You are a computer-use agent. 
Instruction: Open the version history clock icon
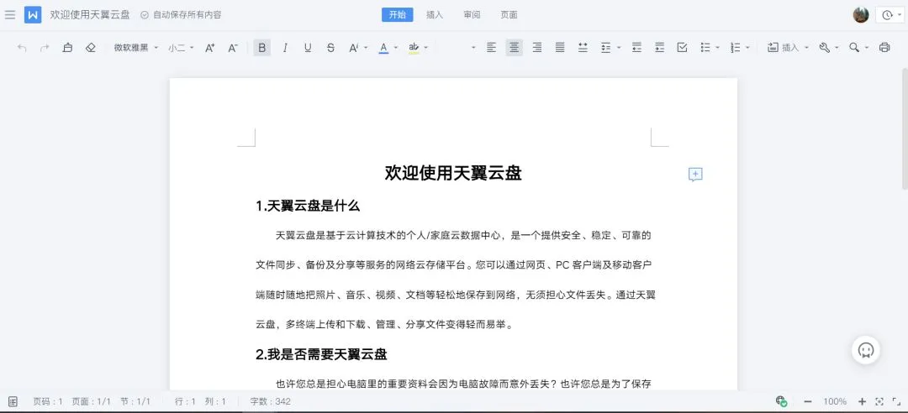click(887, 16)
